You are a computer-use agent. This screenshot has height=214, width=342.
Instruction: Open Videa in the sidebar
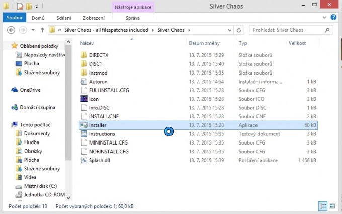pos(30,177)
